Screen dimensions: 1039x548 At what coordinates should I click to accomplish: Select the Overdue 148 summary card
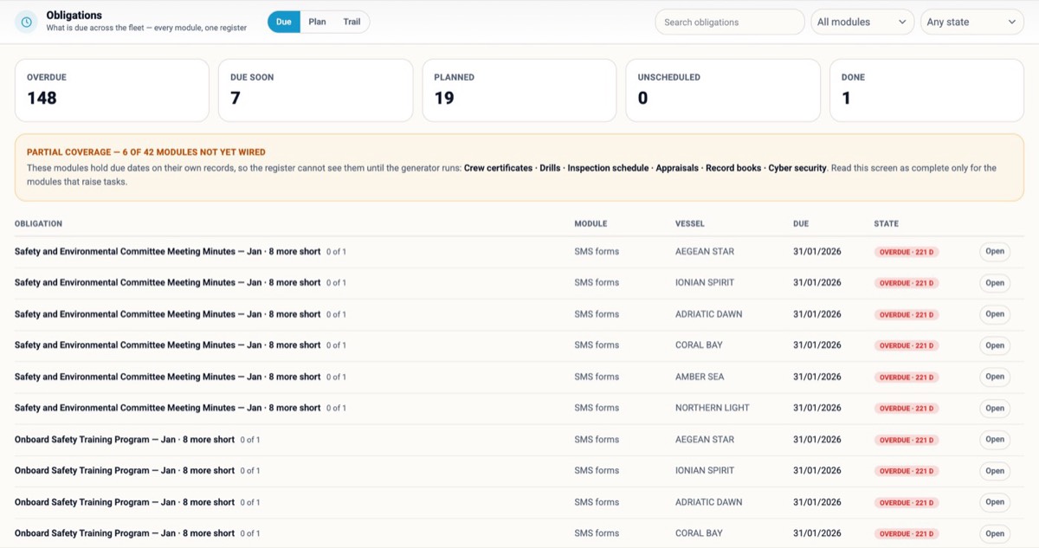click(112, 90)
